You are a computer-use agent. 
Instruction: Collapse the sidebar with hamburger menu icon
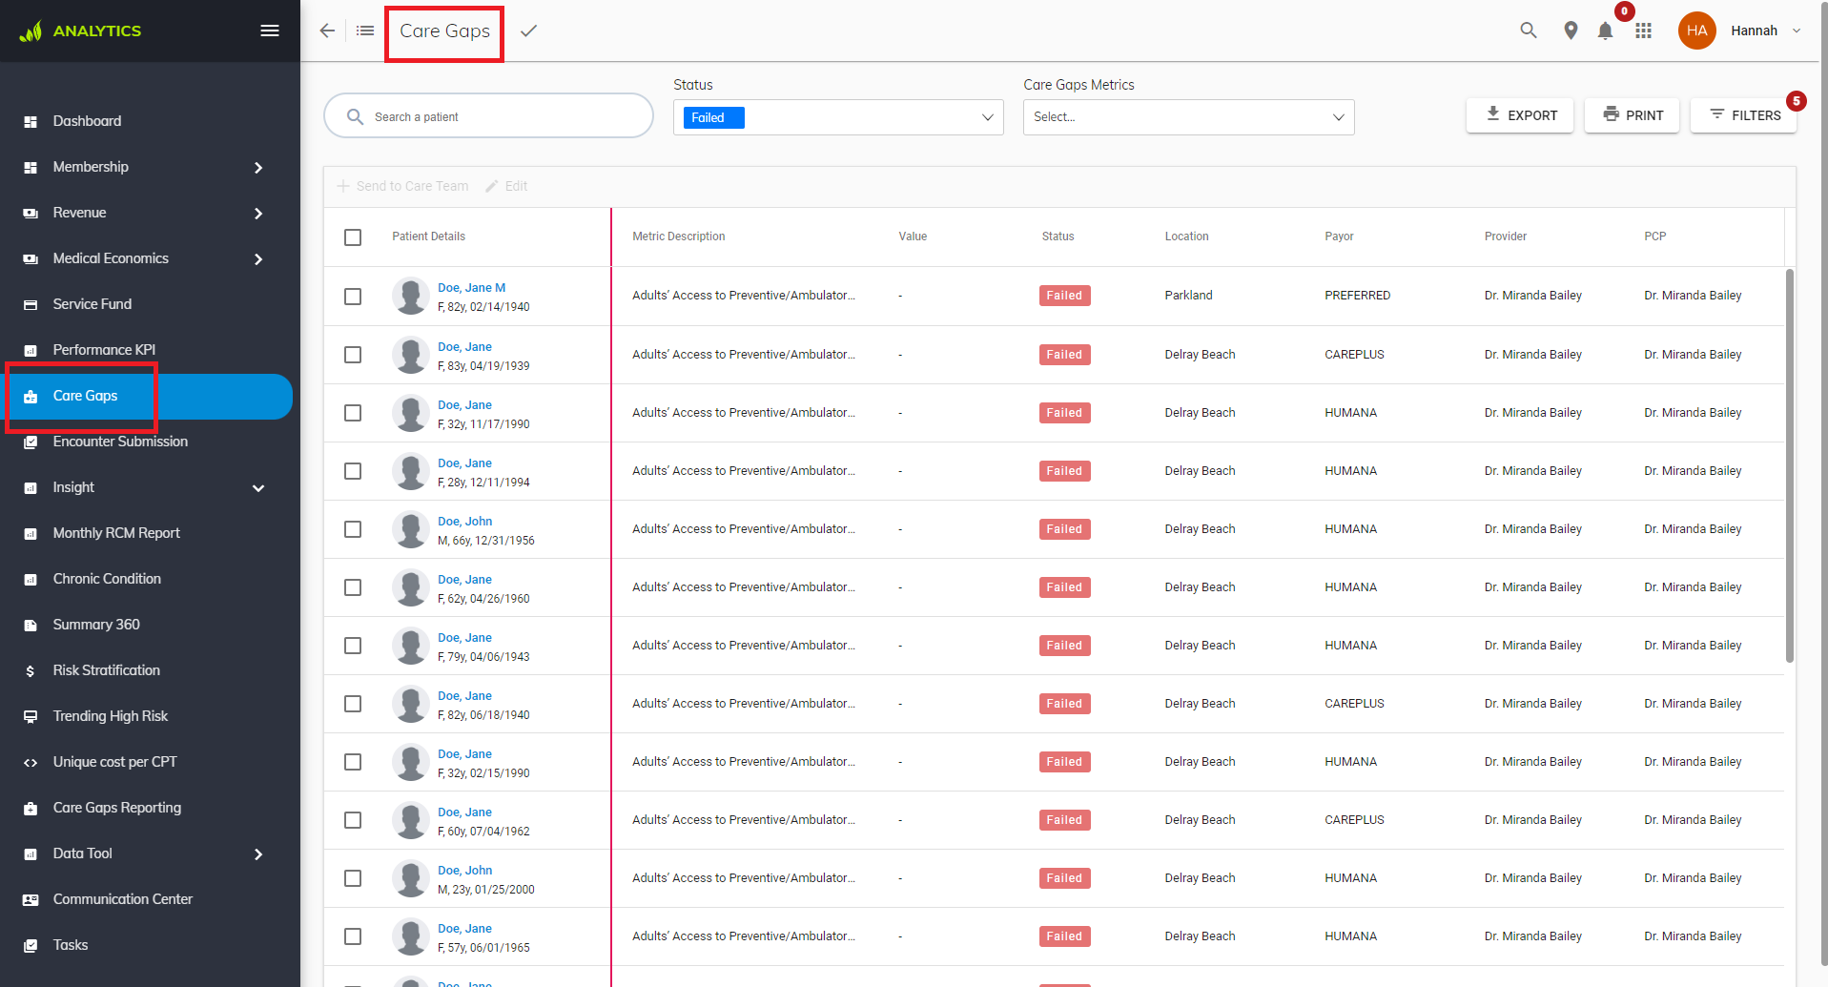click(x=270, y=31)
